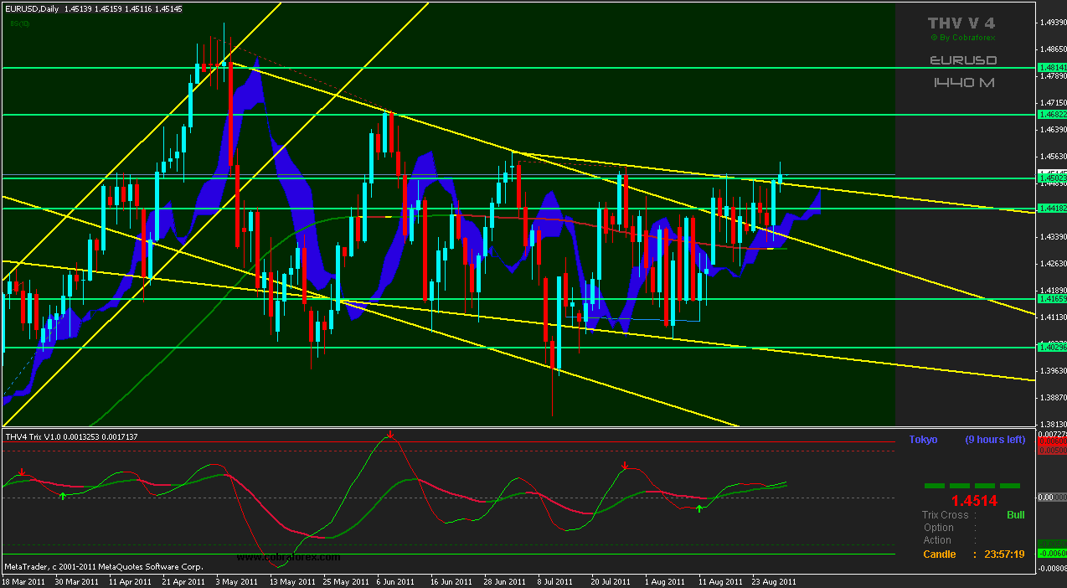The width and height of the screenshot is (1067, 588).
Task: Click the green up arrow near 11 Aug 2011
Action: click(x=699, y=508)
